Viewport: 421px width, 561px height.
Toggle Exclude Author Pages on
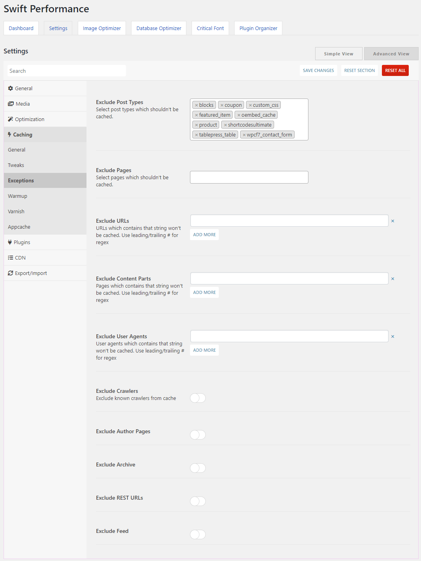pyautogui.click(x=198, y=435)
